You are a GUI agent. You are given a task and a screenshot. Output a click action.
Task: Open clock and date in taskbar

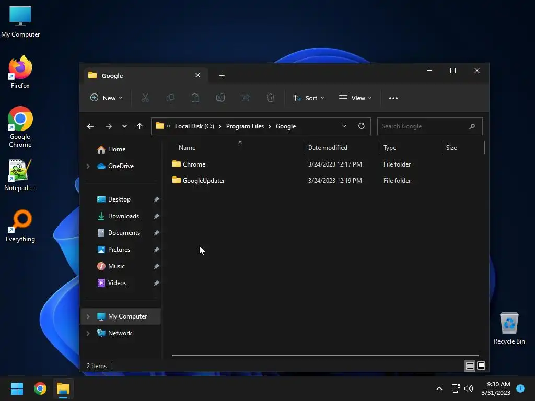496,388
